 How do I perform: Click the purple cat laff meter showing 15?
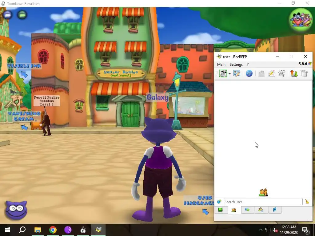click(x=17, y=210)
